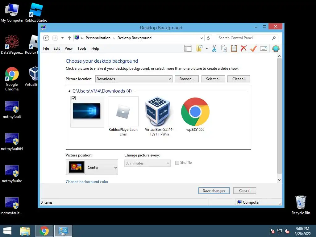Image resolution: width=316 pixels, height=237 pixels.
Task: Open the Windows Start button
Action: 7,231
